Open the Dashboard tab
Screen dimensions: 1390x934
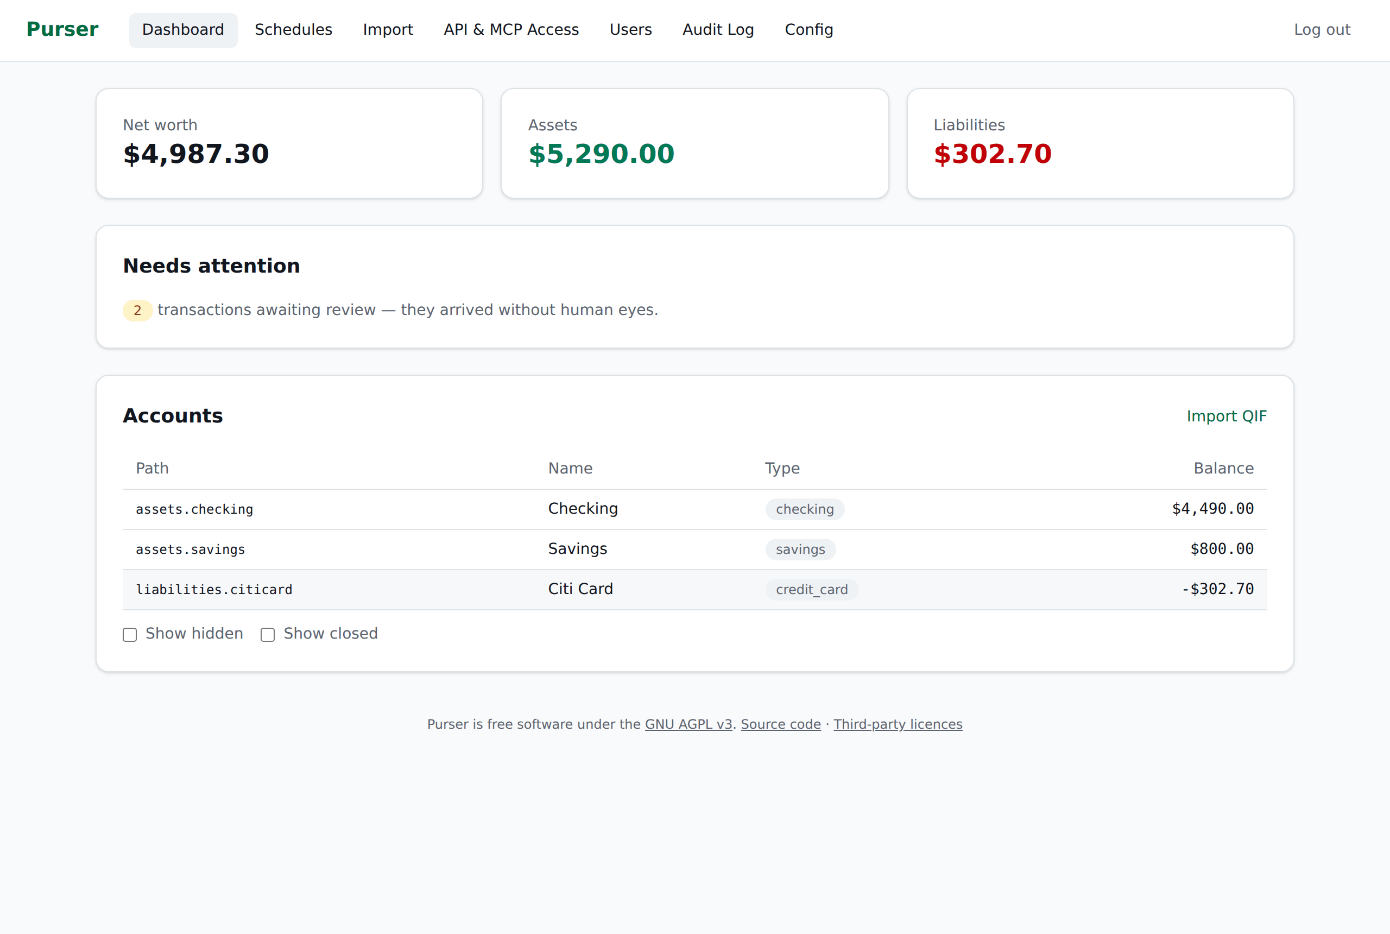pyautogui.click(x=183, y=30)
